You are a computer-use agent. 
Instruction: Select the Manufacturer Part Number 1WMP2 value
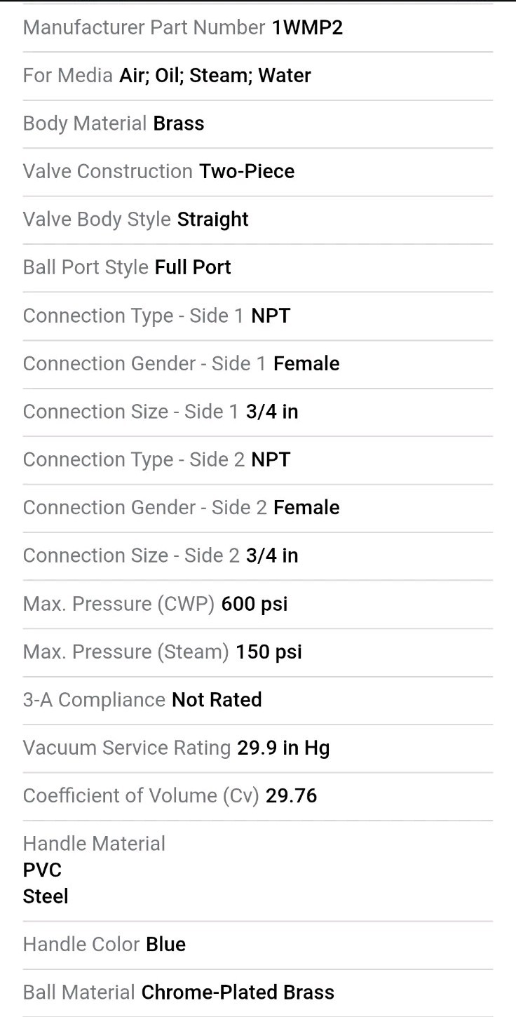coord(308,27)
